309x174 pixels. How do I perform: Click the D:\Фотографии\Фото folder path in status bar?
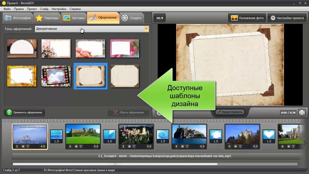[79, 170]
